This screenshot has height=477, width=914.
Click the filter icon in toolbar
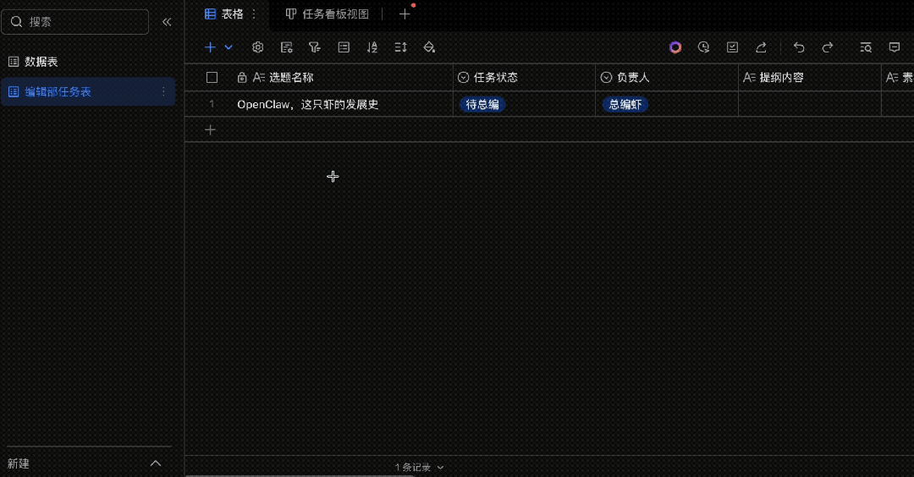pyautogui.click(x=315, y=47)
